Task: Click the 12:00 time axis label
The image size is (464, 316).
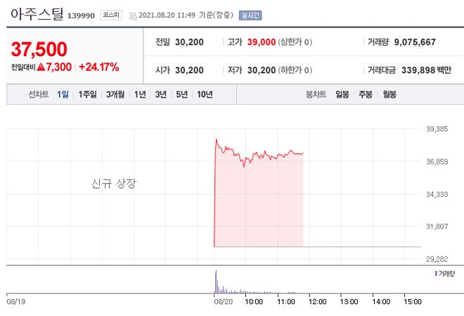Action: point(317,301)
